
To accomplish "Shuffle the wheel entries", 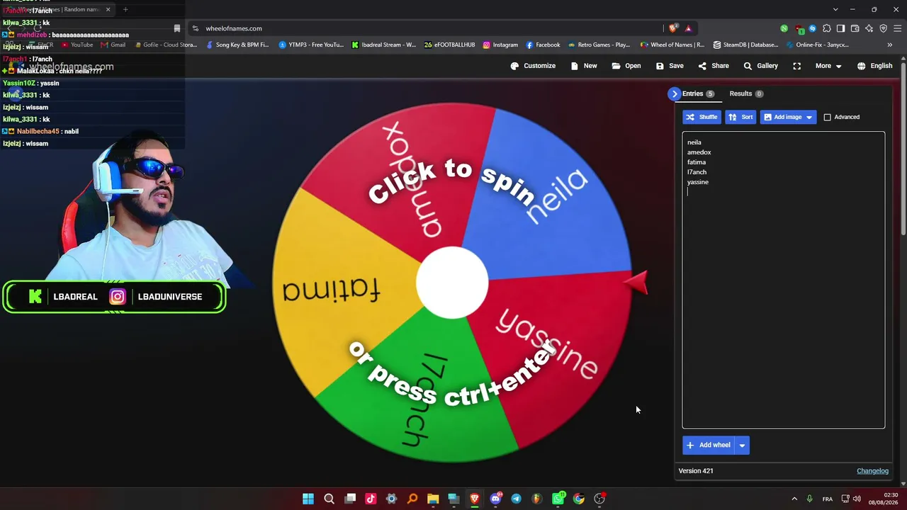I will click(702, 117).
